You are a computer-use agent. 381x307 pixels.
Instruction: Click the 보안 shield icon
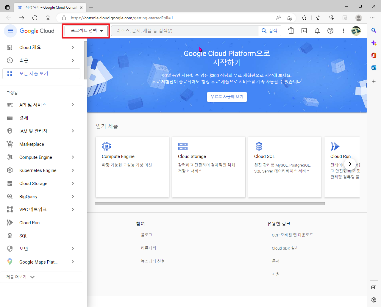[10, 249]
